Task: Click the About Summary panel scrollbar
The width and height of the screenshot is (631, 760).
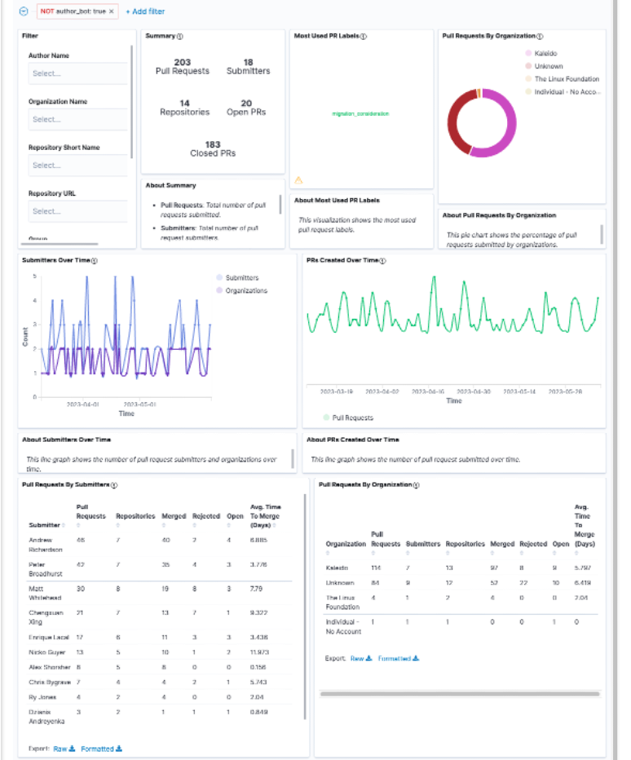Action: pyautogui.click(x=280, y=204)
